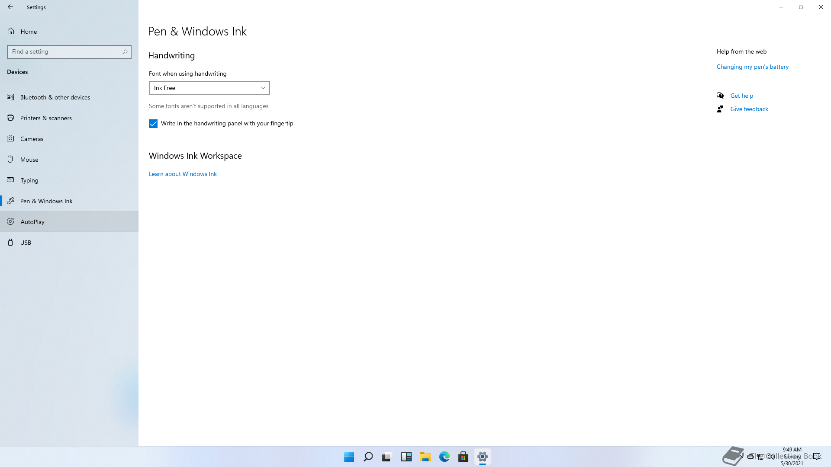Restore down the Settings window
The image size is (831, 467).
tap(801, 7)
